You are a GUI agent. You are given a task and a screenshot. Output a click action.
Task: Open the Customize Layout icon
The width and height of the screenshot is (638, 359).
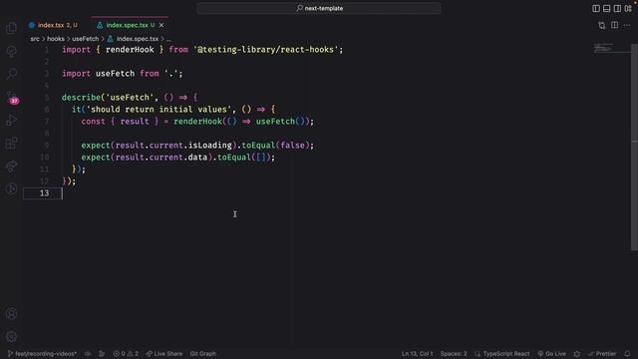pos(628,8)
